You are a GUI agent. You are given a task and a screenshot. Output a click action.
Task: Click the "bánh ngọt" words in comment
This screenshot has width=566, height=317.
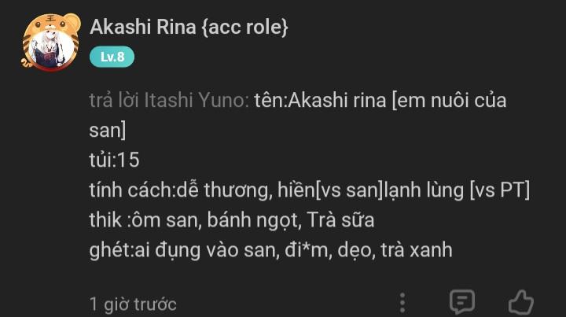coord(253,220)
